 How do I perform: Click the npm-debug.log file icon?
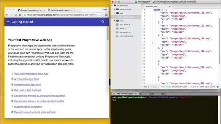tap(117, 36)
